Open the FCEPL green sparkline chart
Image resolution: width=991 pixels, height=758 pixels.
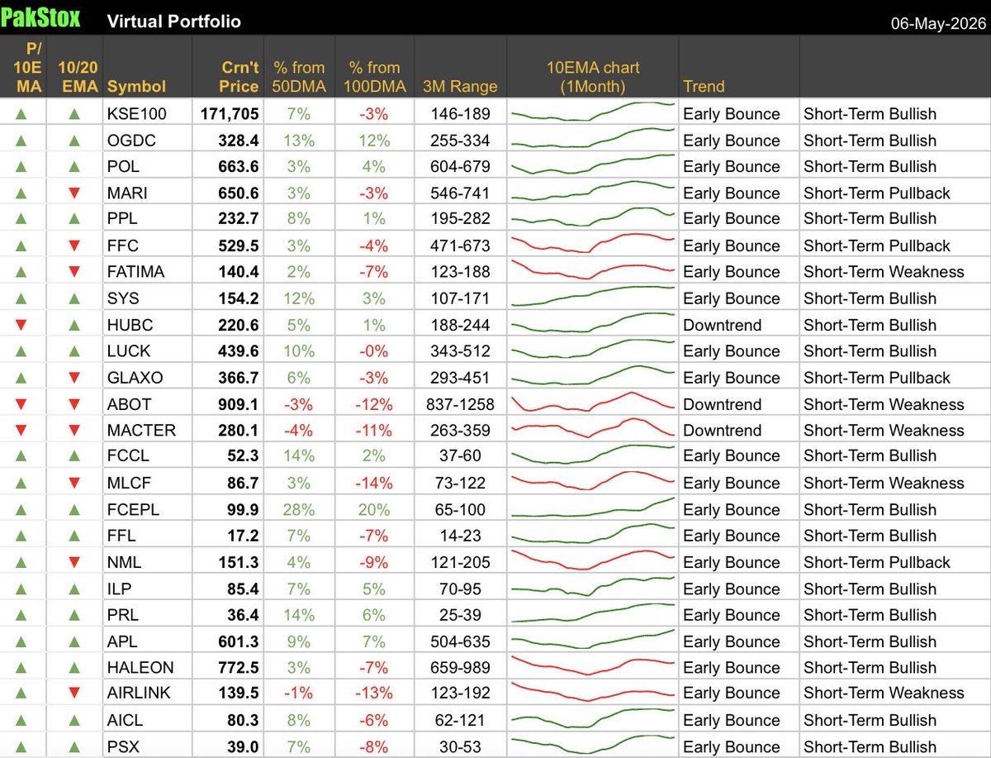[x=593, y=508]
